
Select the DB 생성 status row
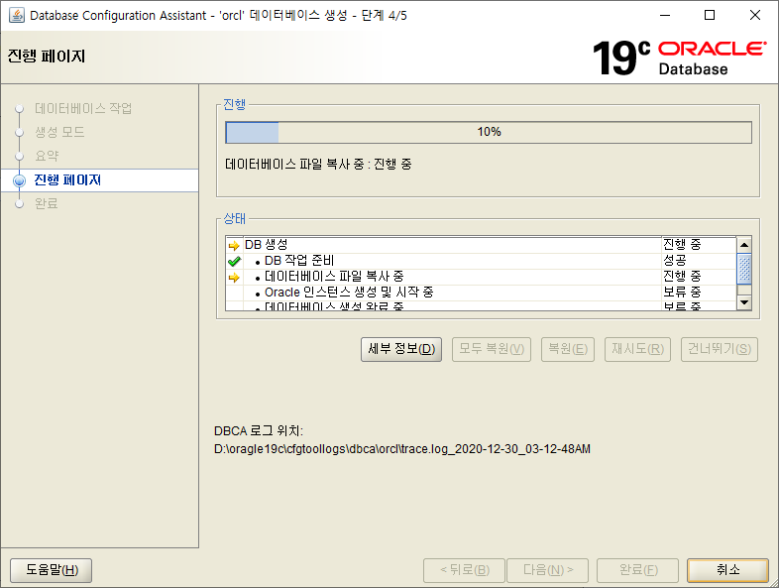point(481,245)
